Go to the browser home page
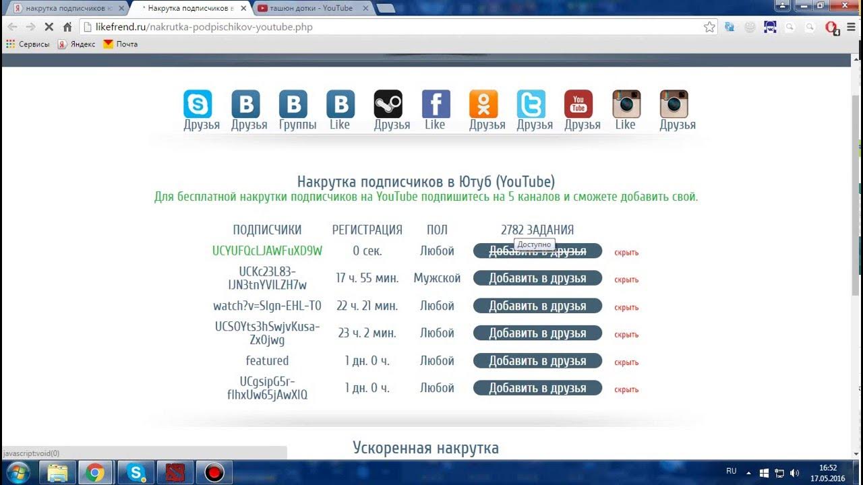The width and height of the screenshot is (863, 485). 67,27
